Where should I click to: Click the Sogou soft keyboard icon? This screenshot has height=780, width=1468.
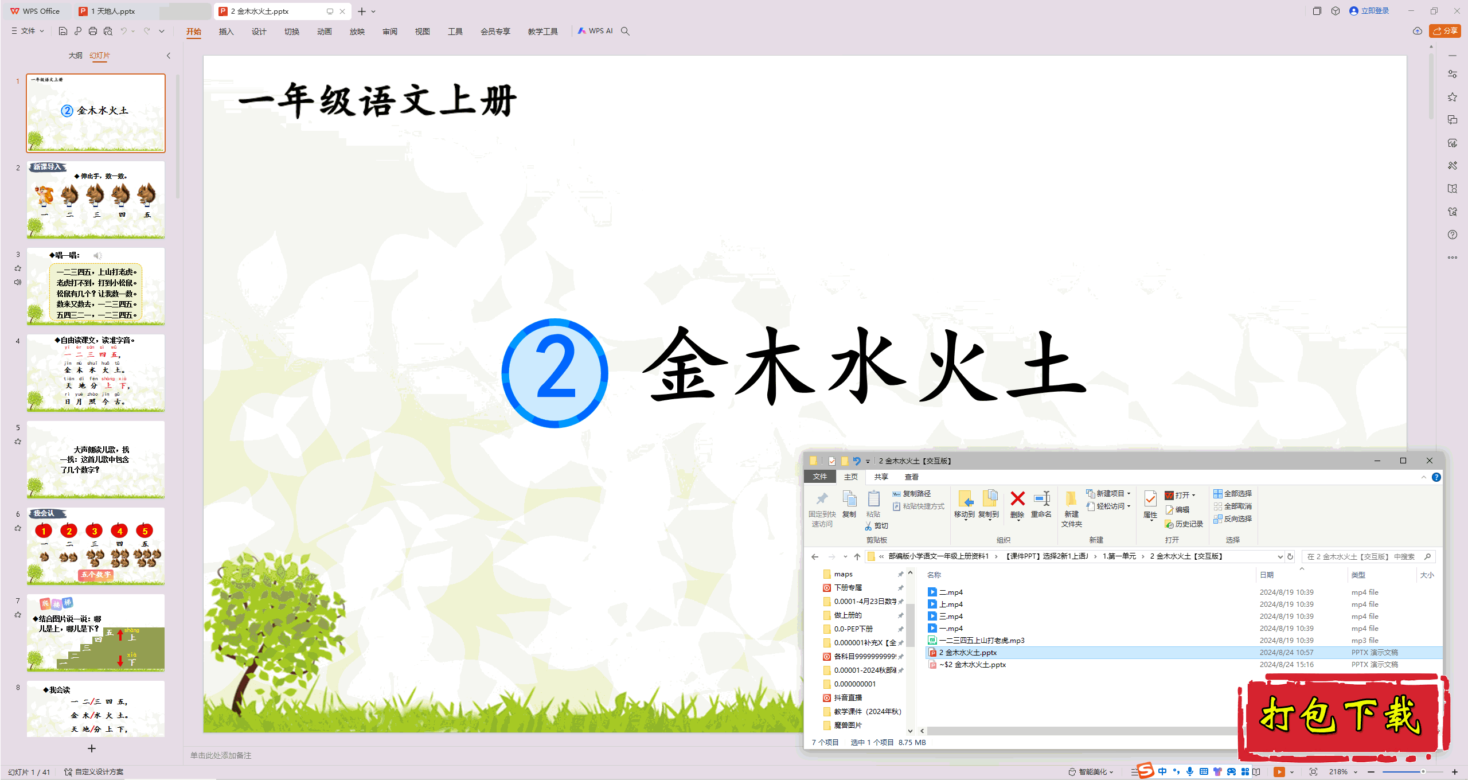point(1204,772)
